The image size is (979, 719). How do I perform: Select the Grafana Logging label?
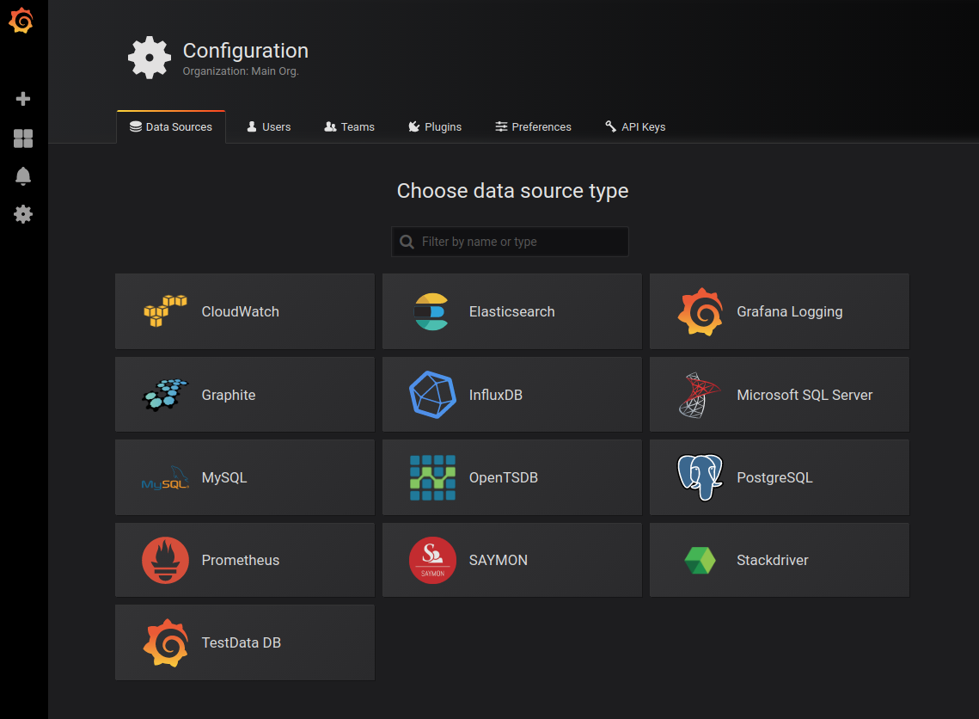tap(790, 311)
